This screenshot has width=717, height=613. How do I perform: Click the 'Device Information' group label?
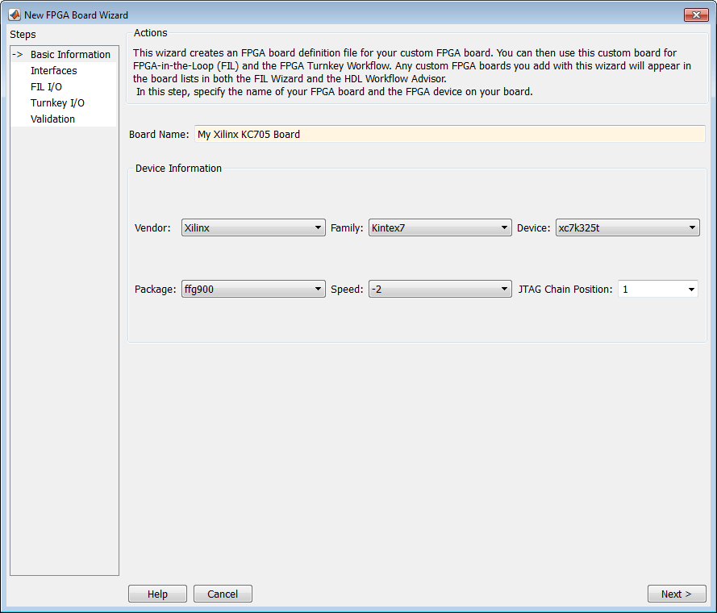[x=178, y=169]
